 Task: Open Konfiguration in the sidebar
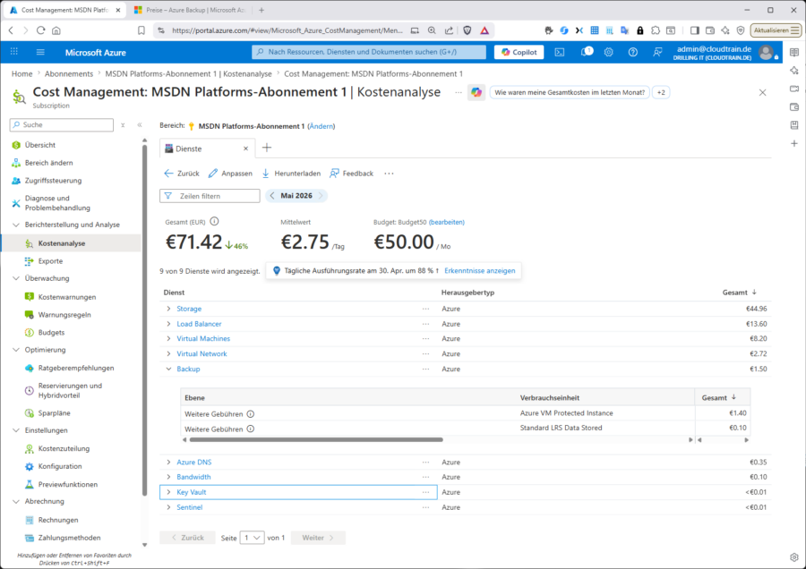tap(60, 466)
